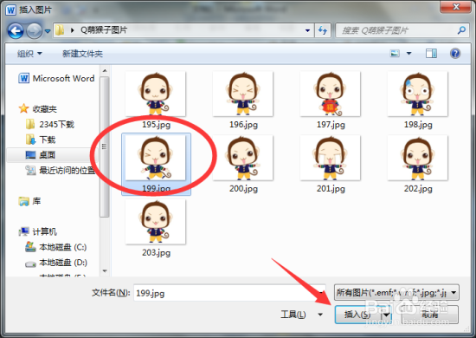This screenshot has width=476, height=338.
Task: Select the 197.jpg thumbnail
Action: tap(331, 94)
